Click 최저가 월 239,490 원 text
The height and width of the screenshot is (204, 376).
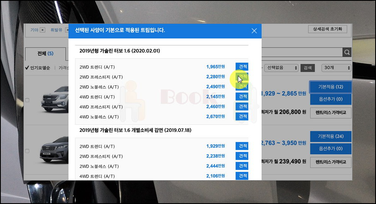point(284,161)
